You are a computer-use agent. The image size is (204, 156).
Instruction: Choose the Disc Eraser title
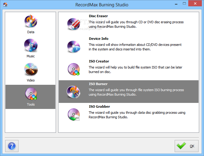[98, 16]
